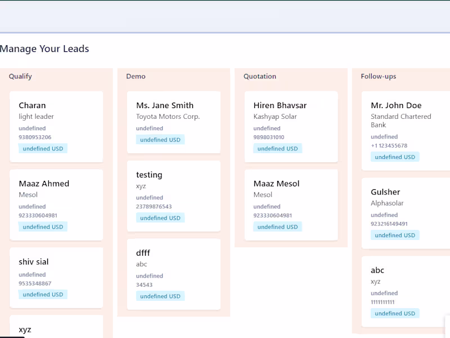
Task: Open the Mr. John Doe card
Action: click(x=408, y=131)
